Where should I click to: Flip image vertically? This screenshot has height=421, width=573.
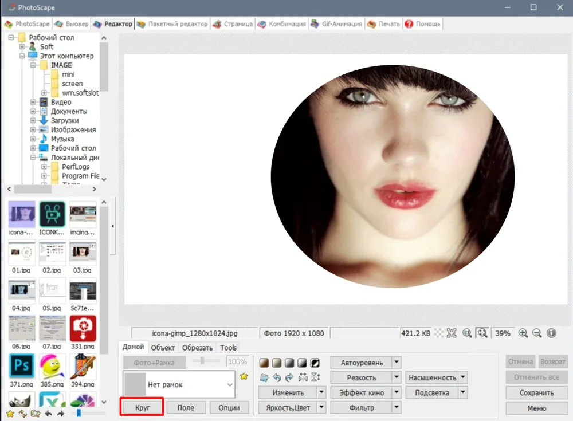(315, 377)
